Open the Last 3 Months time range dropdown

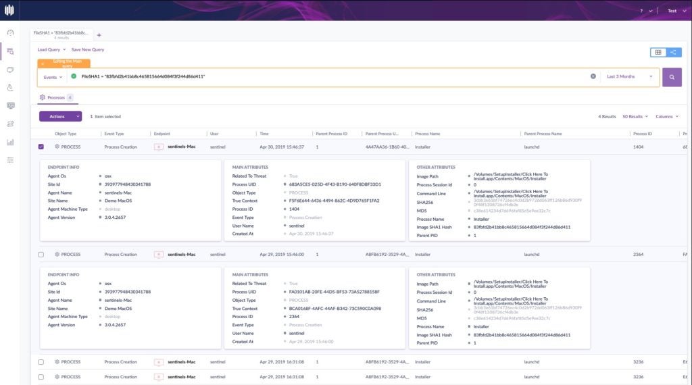coord(630,77)
